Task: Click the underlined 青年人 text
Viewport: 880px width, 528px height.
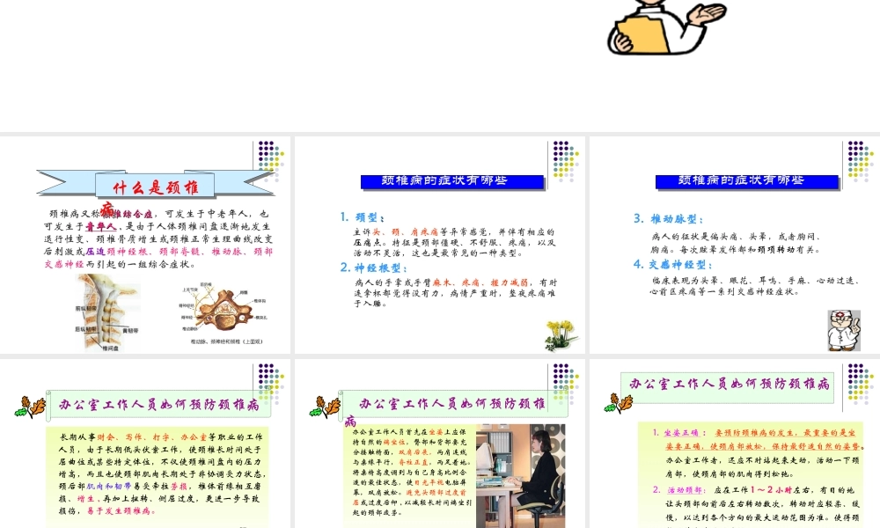Action: click(101, 227)
